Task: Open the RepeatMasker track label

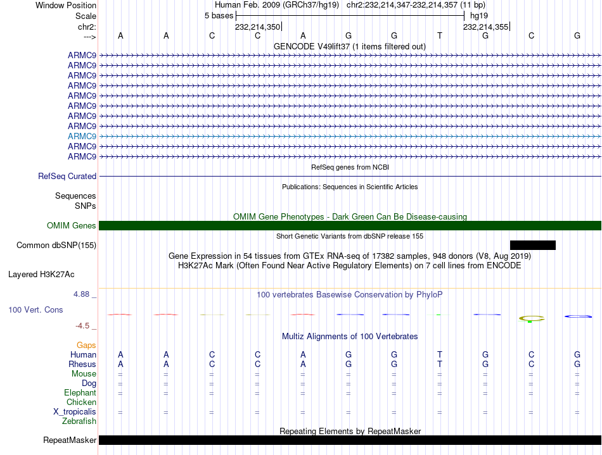Action: pos(70,440)
